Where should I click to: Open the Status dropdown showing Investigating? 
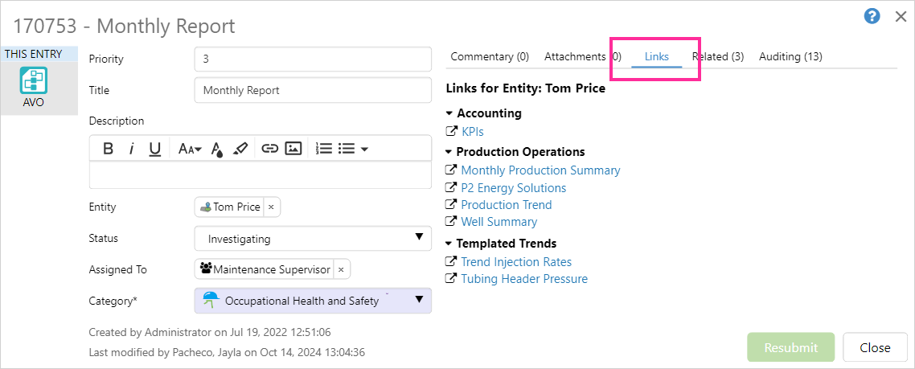tap(313, 239)
